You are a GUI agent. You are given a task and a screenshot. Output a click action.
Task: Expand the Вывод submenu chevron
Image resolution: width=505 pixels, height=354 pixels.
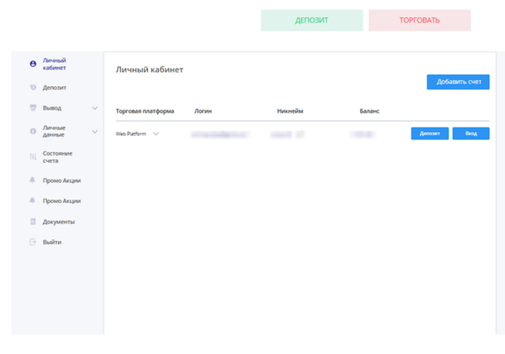[x=95, y=108]
